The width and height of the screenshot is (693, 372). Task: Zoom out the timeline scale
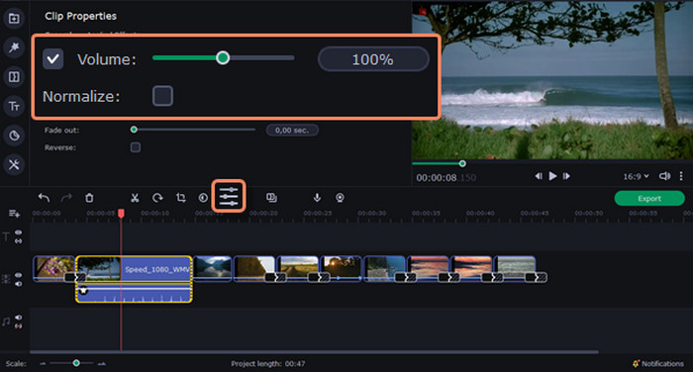[x=43, y=364]
